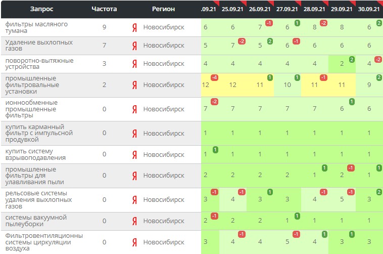Click the red -4 change badge
The image size is (383, 254).
click(215, 77)
